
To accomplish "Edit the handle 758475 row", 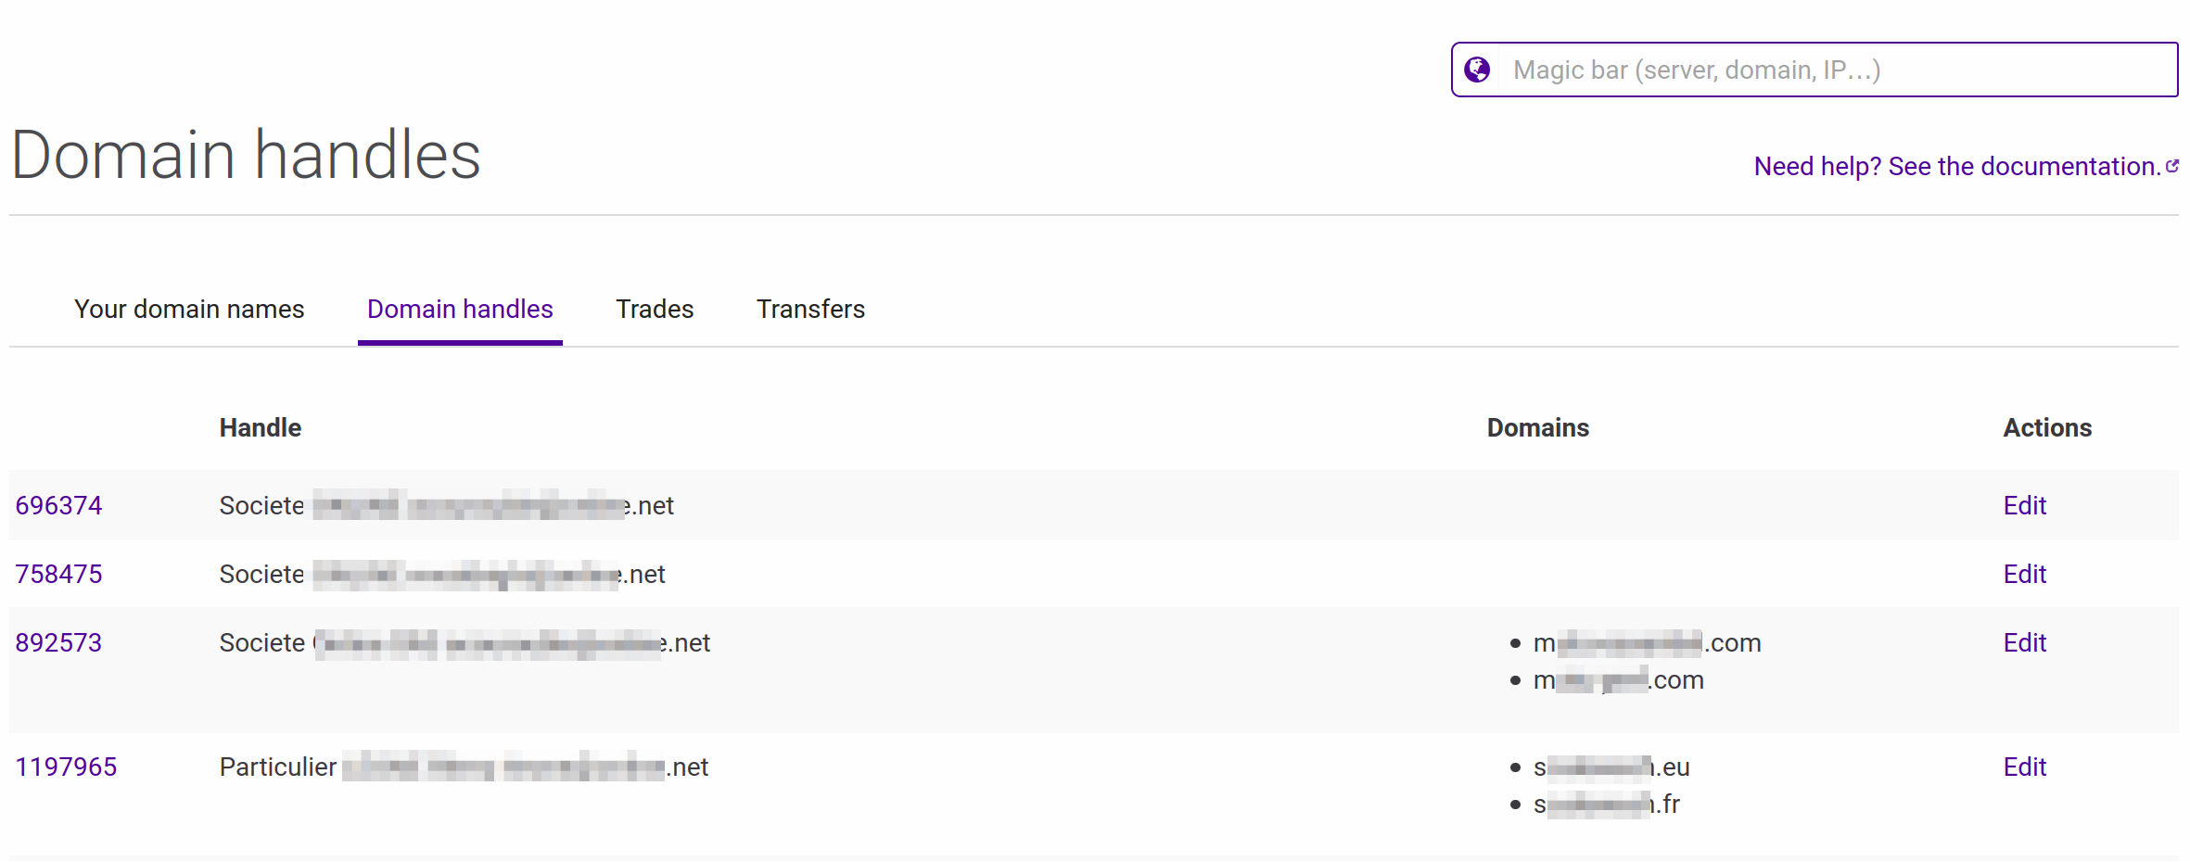I will click(2024, 574).
